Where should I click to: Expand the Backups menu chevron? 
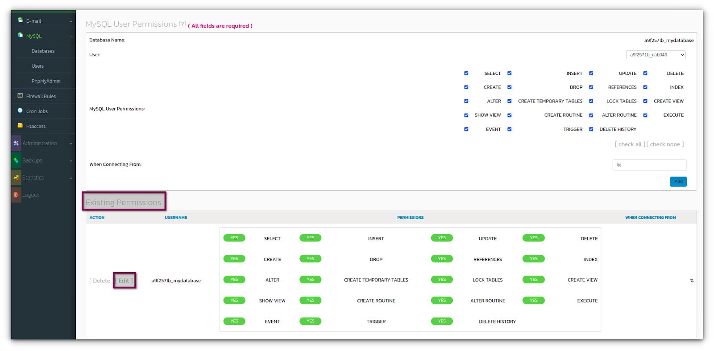[71, 161]
